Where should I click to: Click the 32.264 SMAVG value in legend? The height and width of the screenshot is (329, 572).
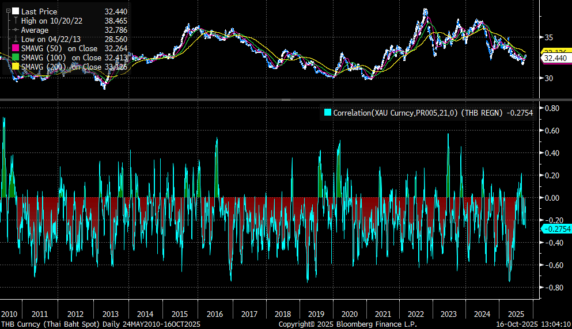pyautogui.click(x=116, y=48)
